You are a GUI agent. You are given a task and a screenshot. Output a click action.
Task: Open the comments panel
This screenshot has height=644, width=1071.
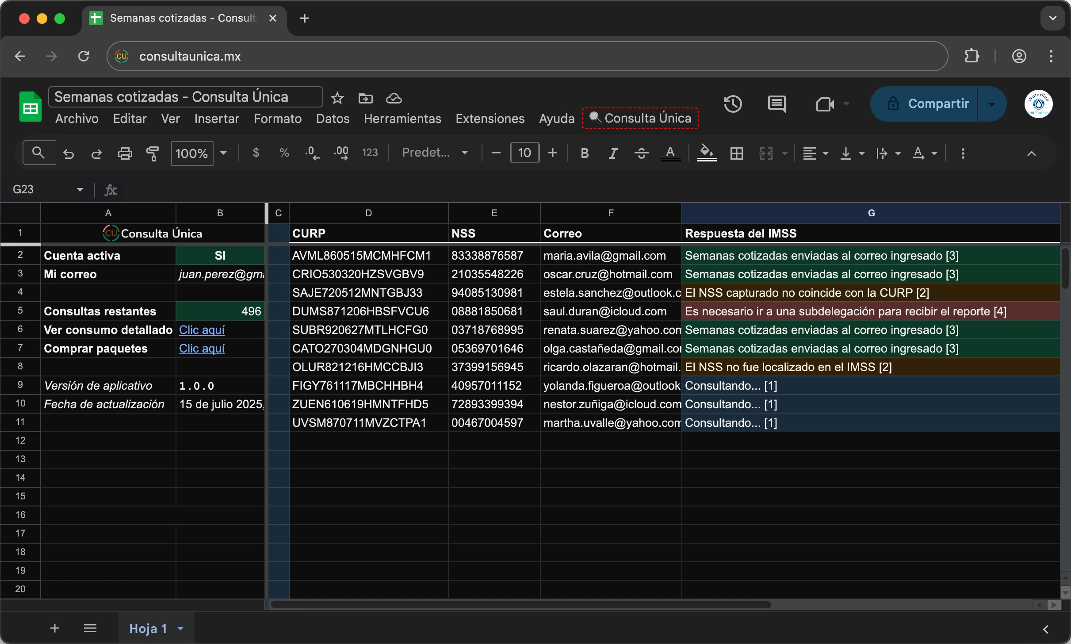tap(776, 104)
